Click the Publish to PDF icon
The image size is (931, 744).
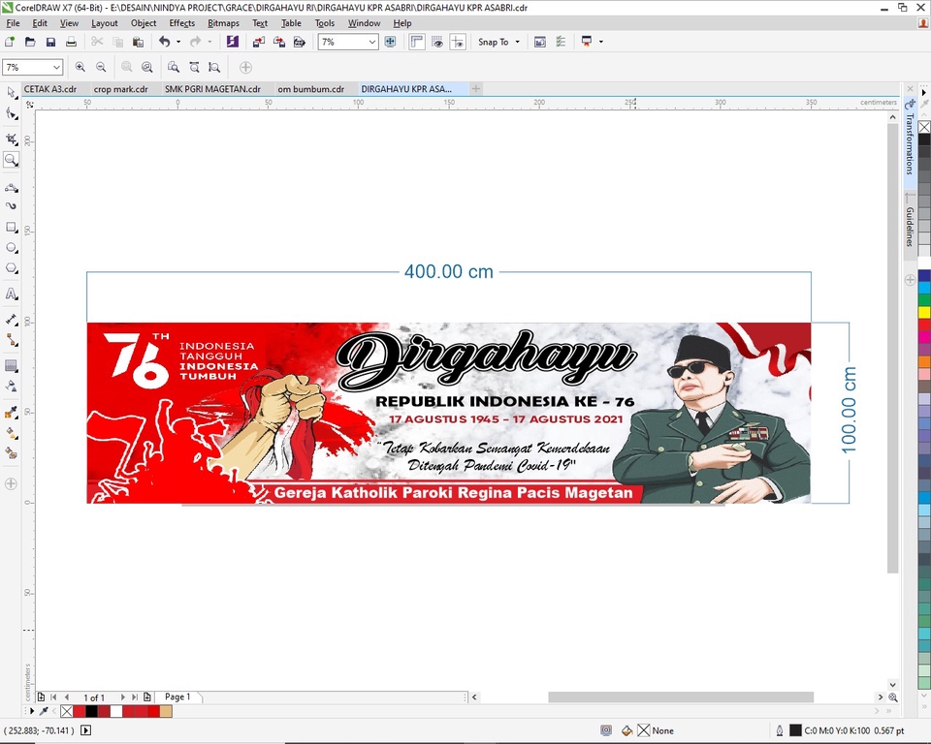click(300, 42)
